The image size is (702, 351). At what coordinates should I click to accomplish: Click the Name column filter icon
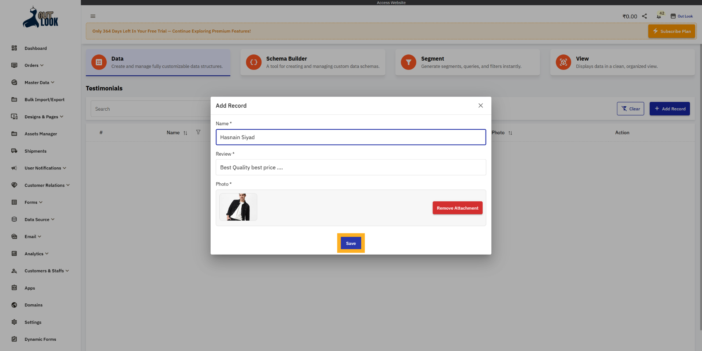pos(198,132)
